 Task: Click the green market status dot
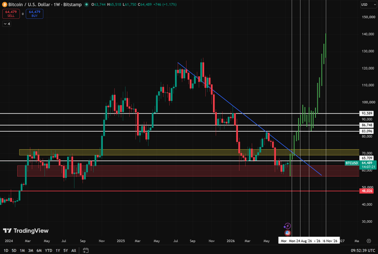86,4
